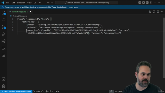
Task: Go forward with the right arrow
Action: coord(52,3)
